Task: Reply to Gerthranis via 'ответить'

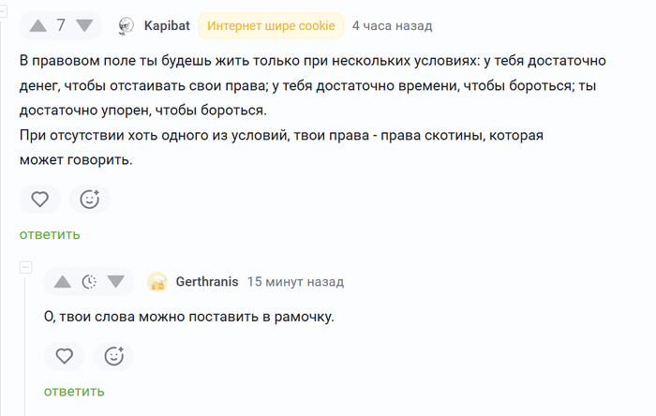Action: click(74, 392)
